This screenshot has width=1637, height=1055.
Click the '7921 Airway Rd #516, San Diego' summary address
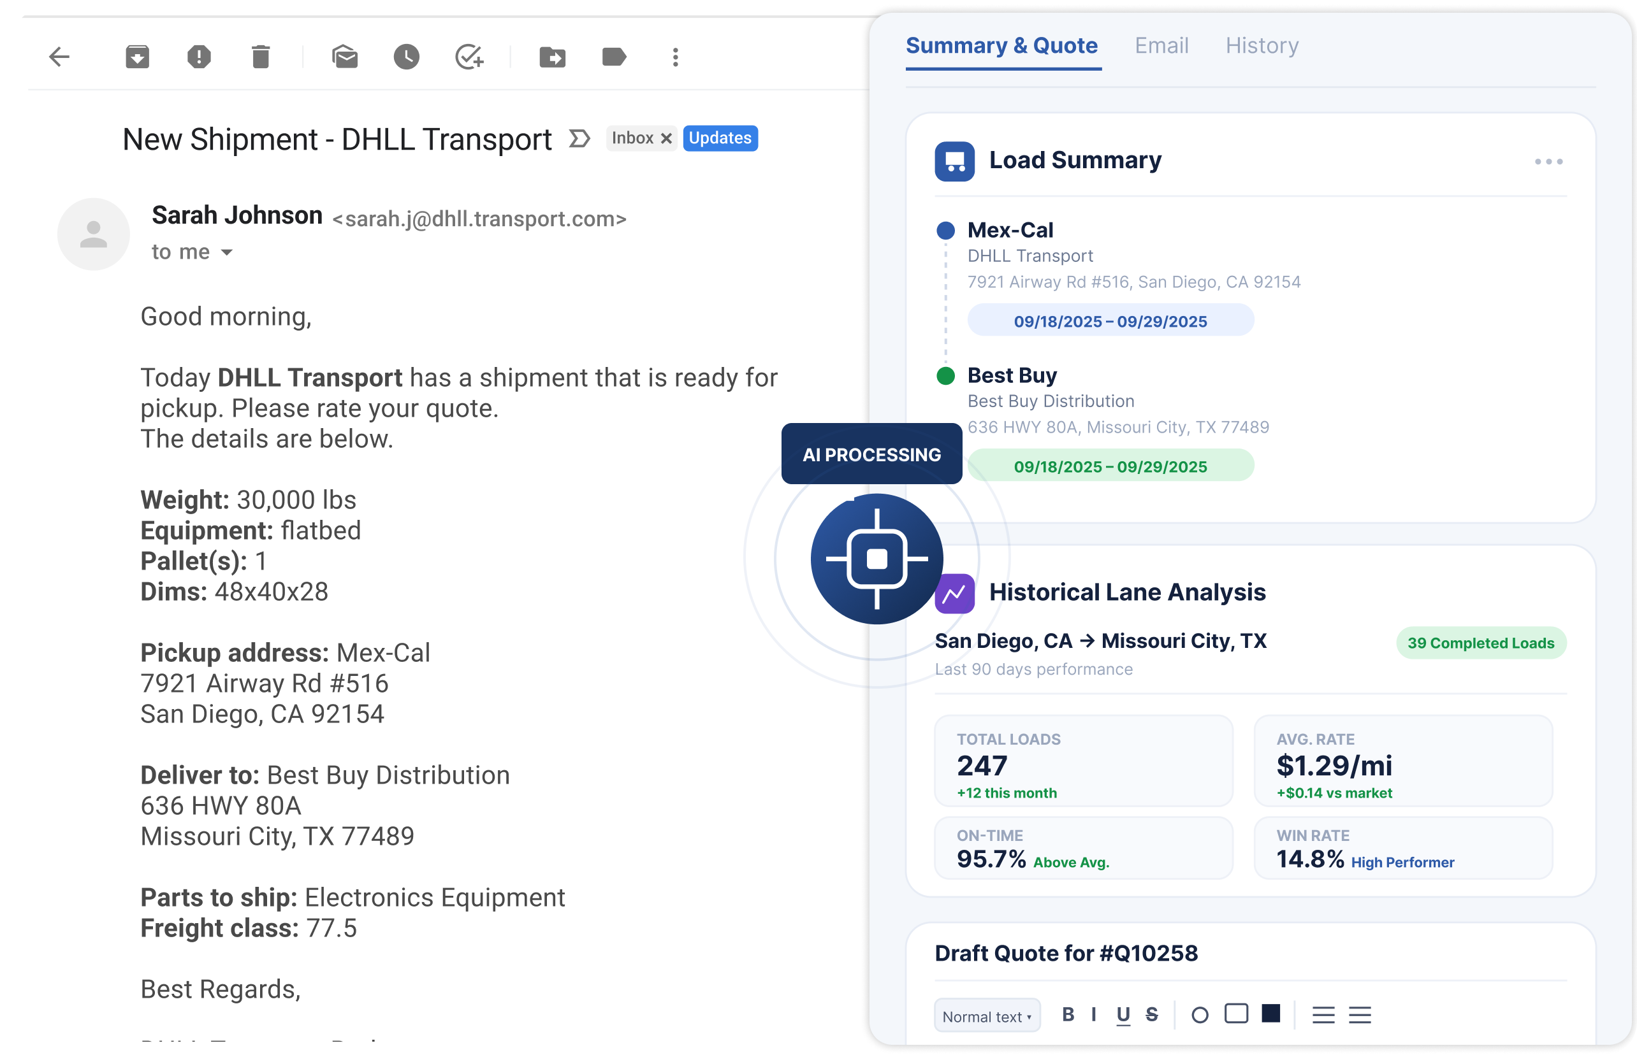[1134, 282]
